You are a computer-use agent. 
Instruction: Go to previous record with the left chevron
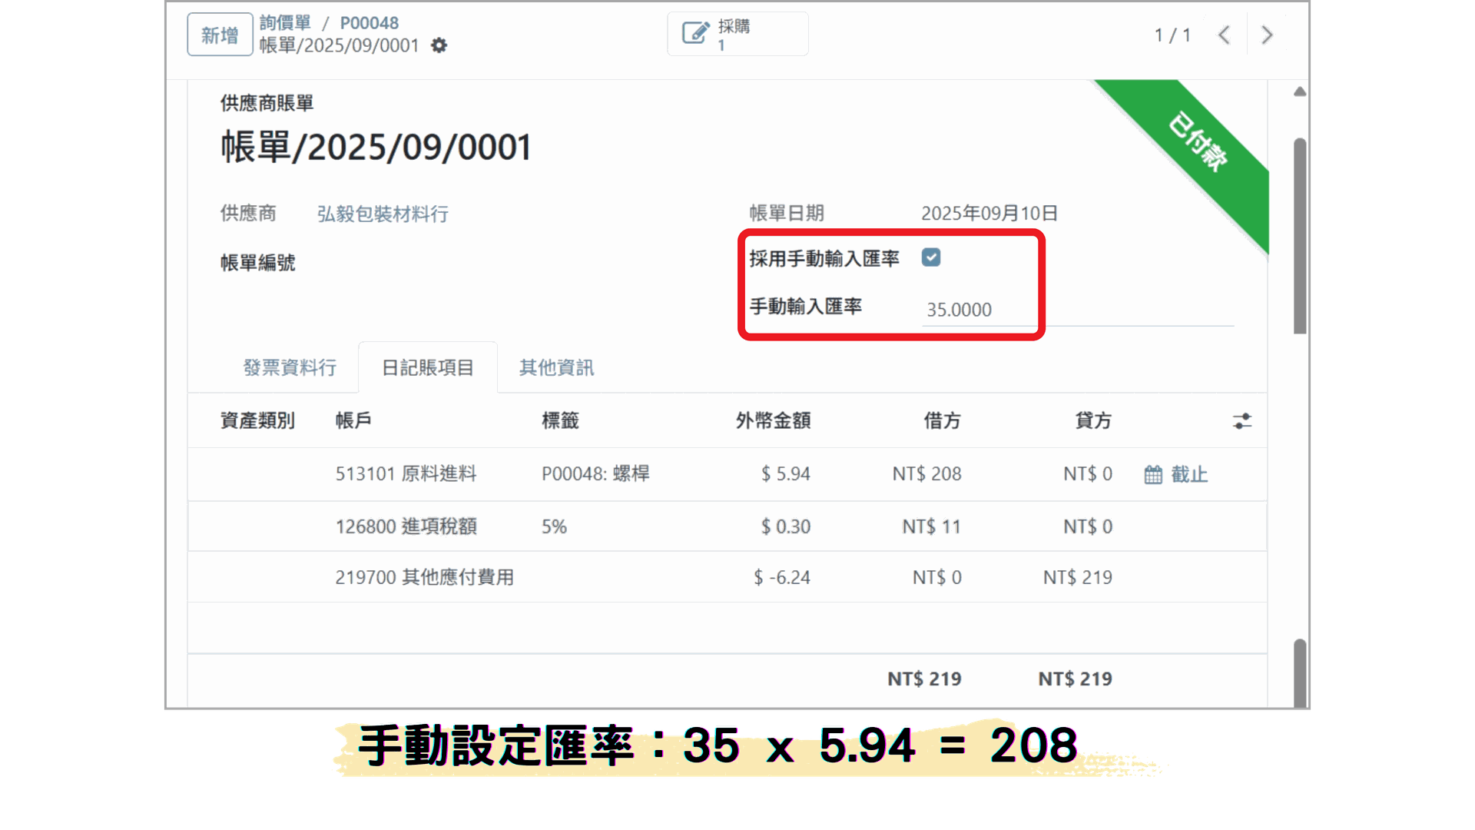[x=1225, y=35]
